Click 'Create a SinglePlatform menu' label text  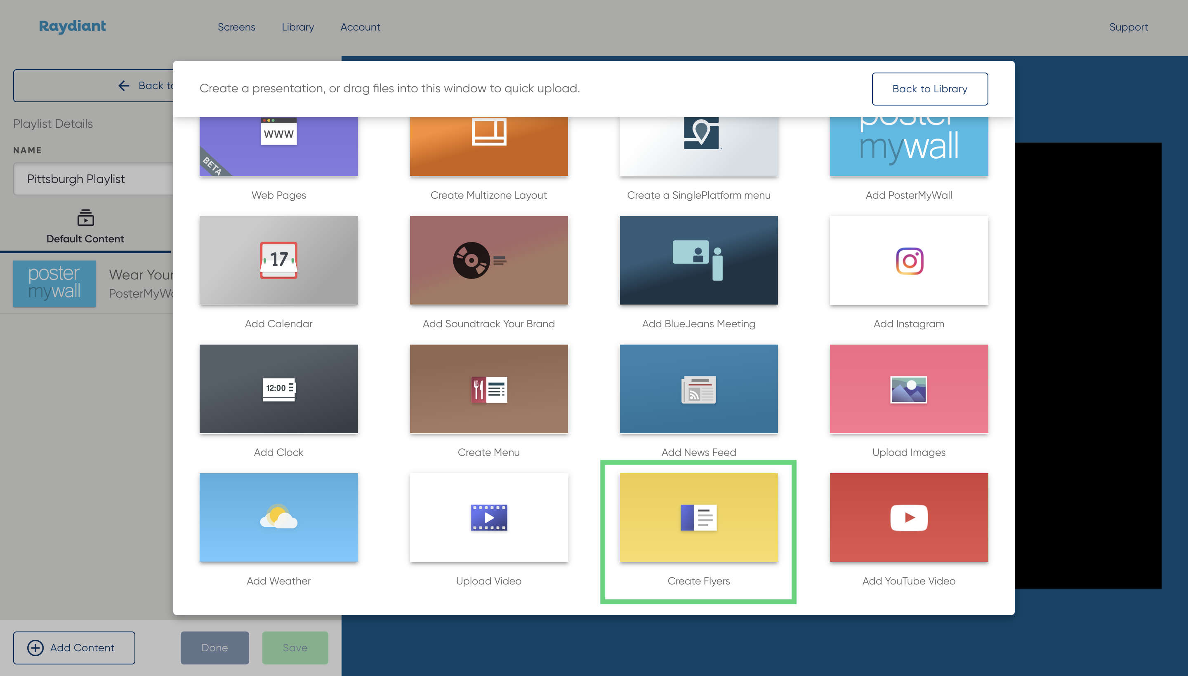[x=698, y=195]
